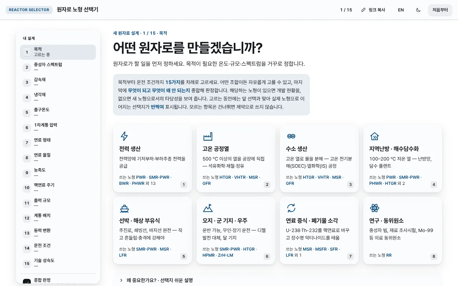Screen dimensions: 458x286
Task: Click the atom icon on 연구 · 동위원소
Action: pos(374,208)
